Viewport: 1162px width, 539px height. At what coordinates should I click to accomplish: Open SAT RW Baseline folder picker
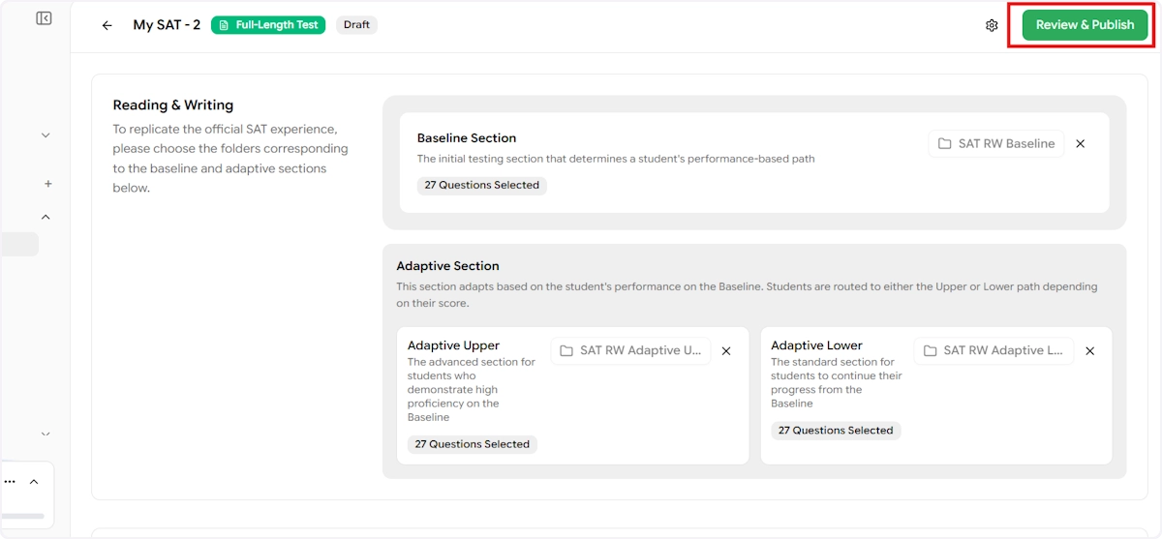pyautogui.click(x=996, y=144)
